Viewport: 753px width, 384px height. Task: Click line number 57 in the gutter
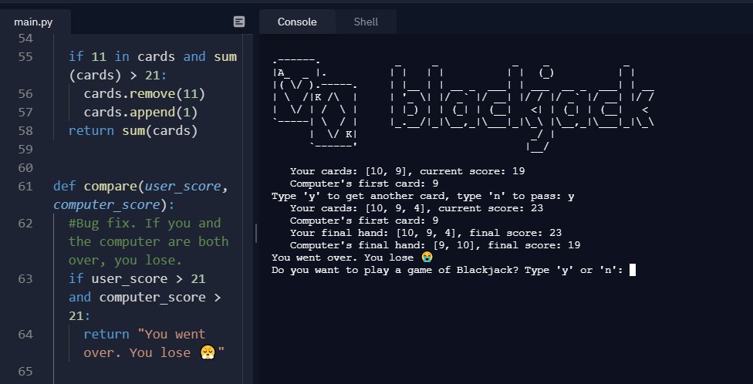pos(25,112)
